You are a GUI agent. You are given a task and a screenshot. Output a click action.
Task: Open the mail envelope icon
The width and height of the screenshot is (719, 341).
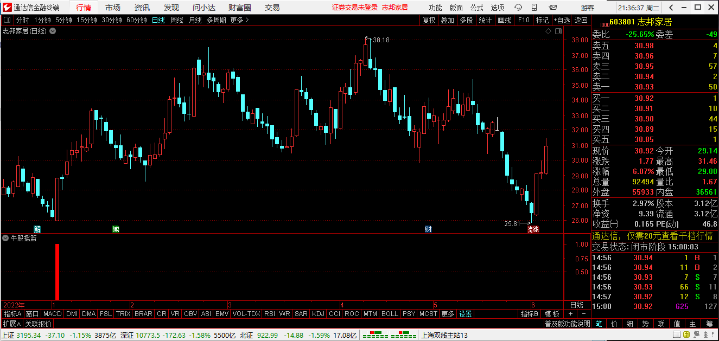(x=552, y=8)
